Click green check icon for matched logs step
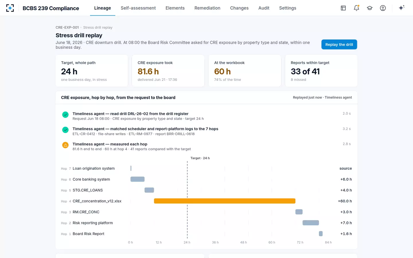 [65, 130]
